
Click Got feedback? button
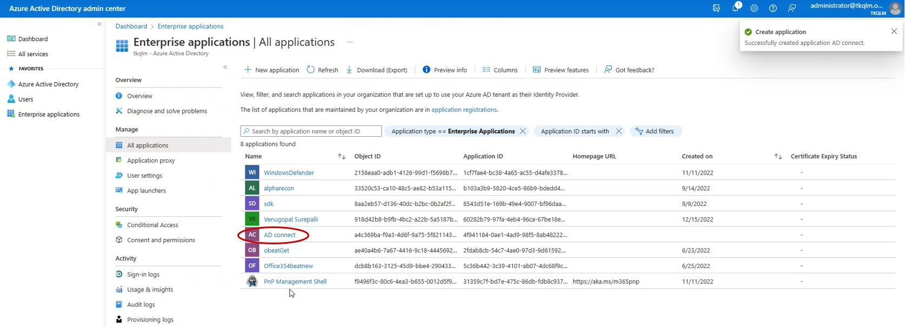tap(629, 70)
